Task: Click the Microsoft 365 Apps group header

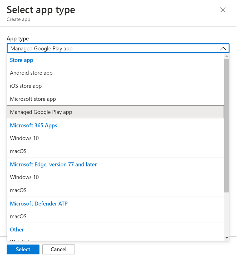Action: 33,125
